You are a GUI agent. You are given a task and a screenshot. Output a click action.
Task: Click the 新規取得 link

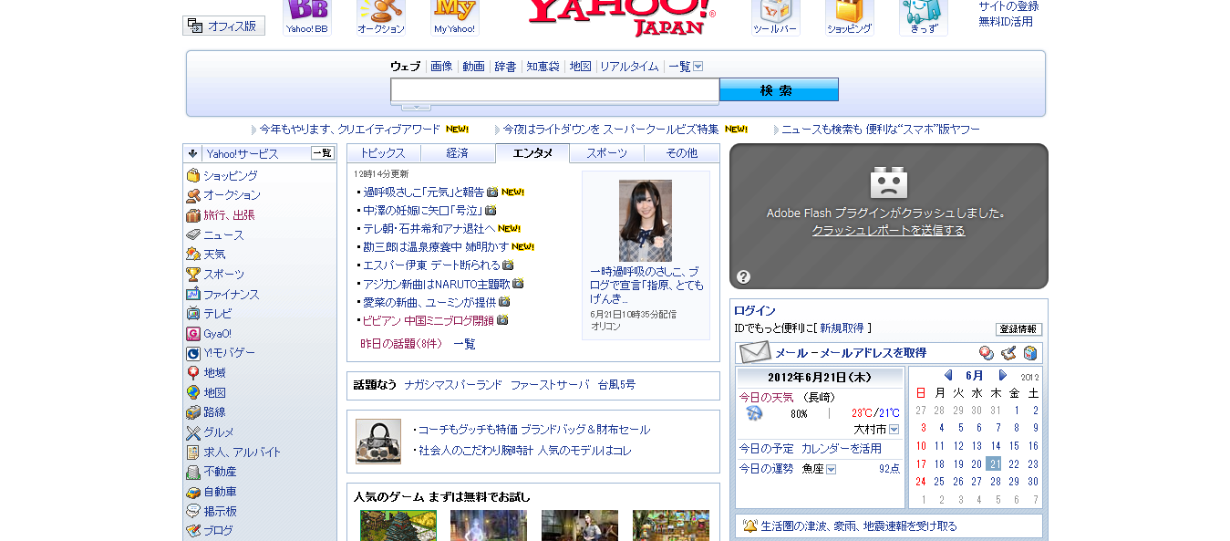(x=842, y=328)
